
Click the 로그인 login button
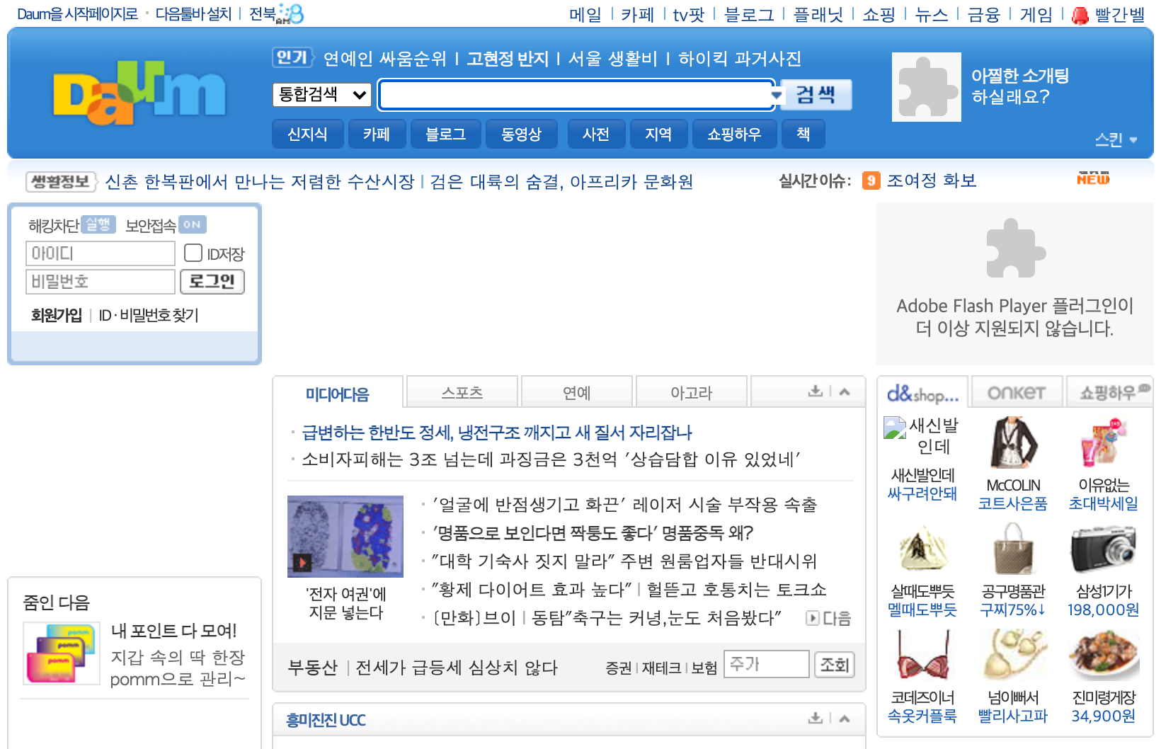coord(212,281)
